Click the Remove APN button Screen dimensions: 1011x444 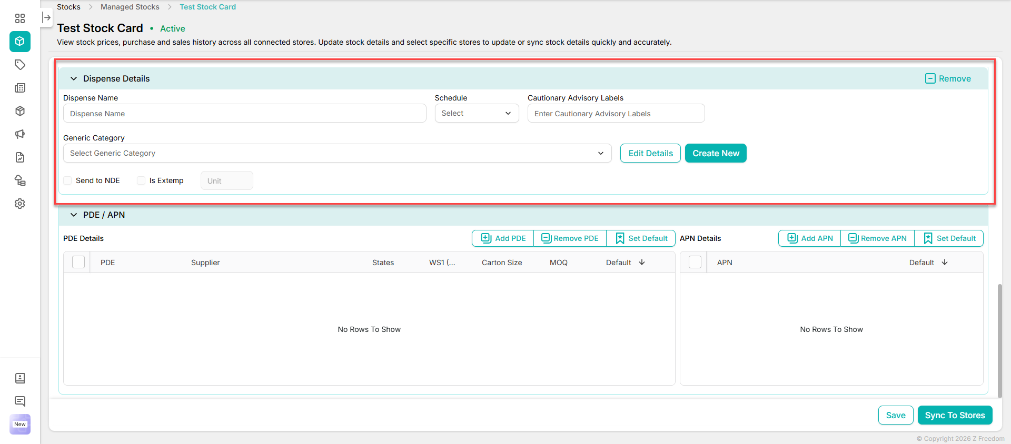877,238
